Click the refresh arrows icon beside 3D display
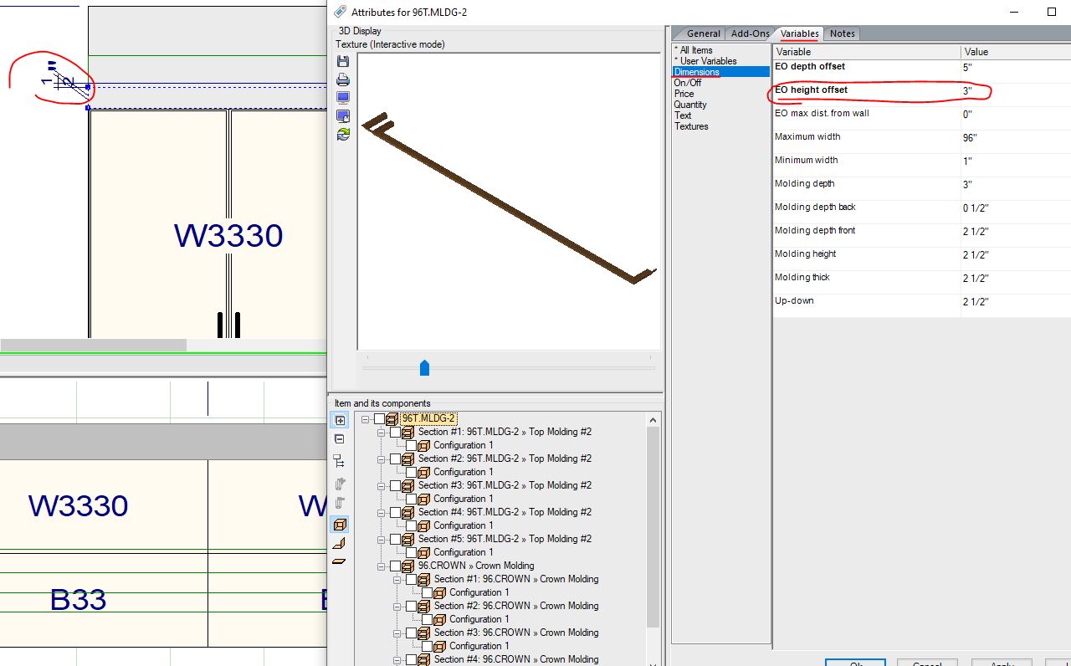 342,134
